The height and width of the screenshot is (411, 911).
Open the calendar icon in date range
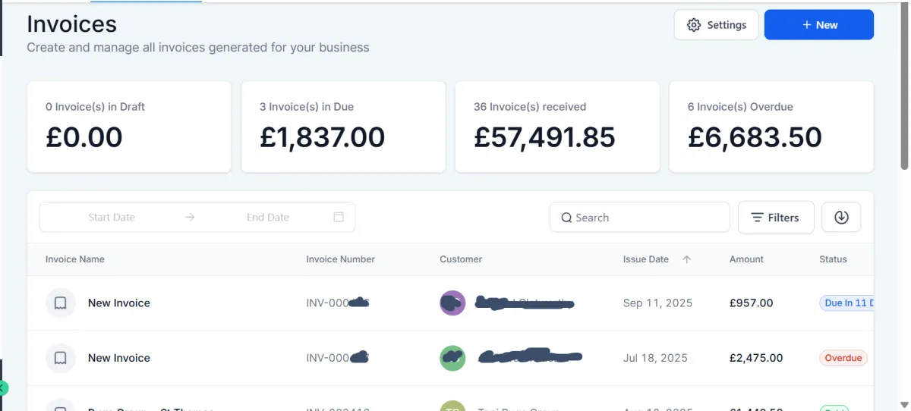(x=339, y=217)
